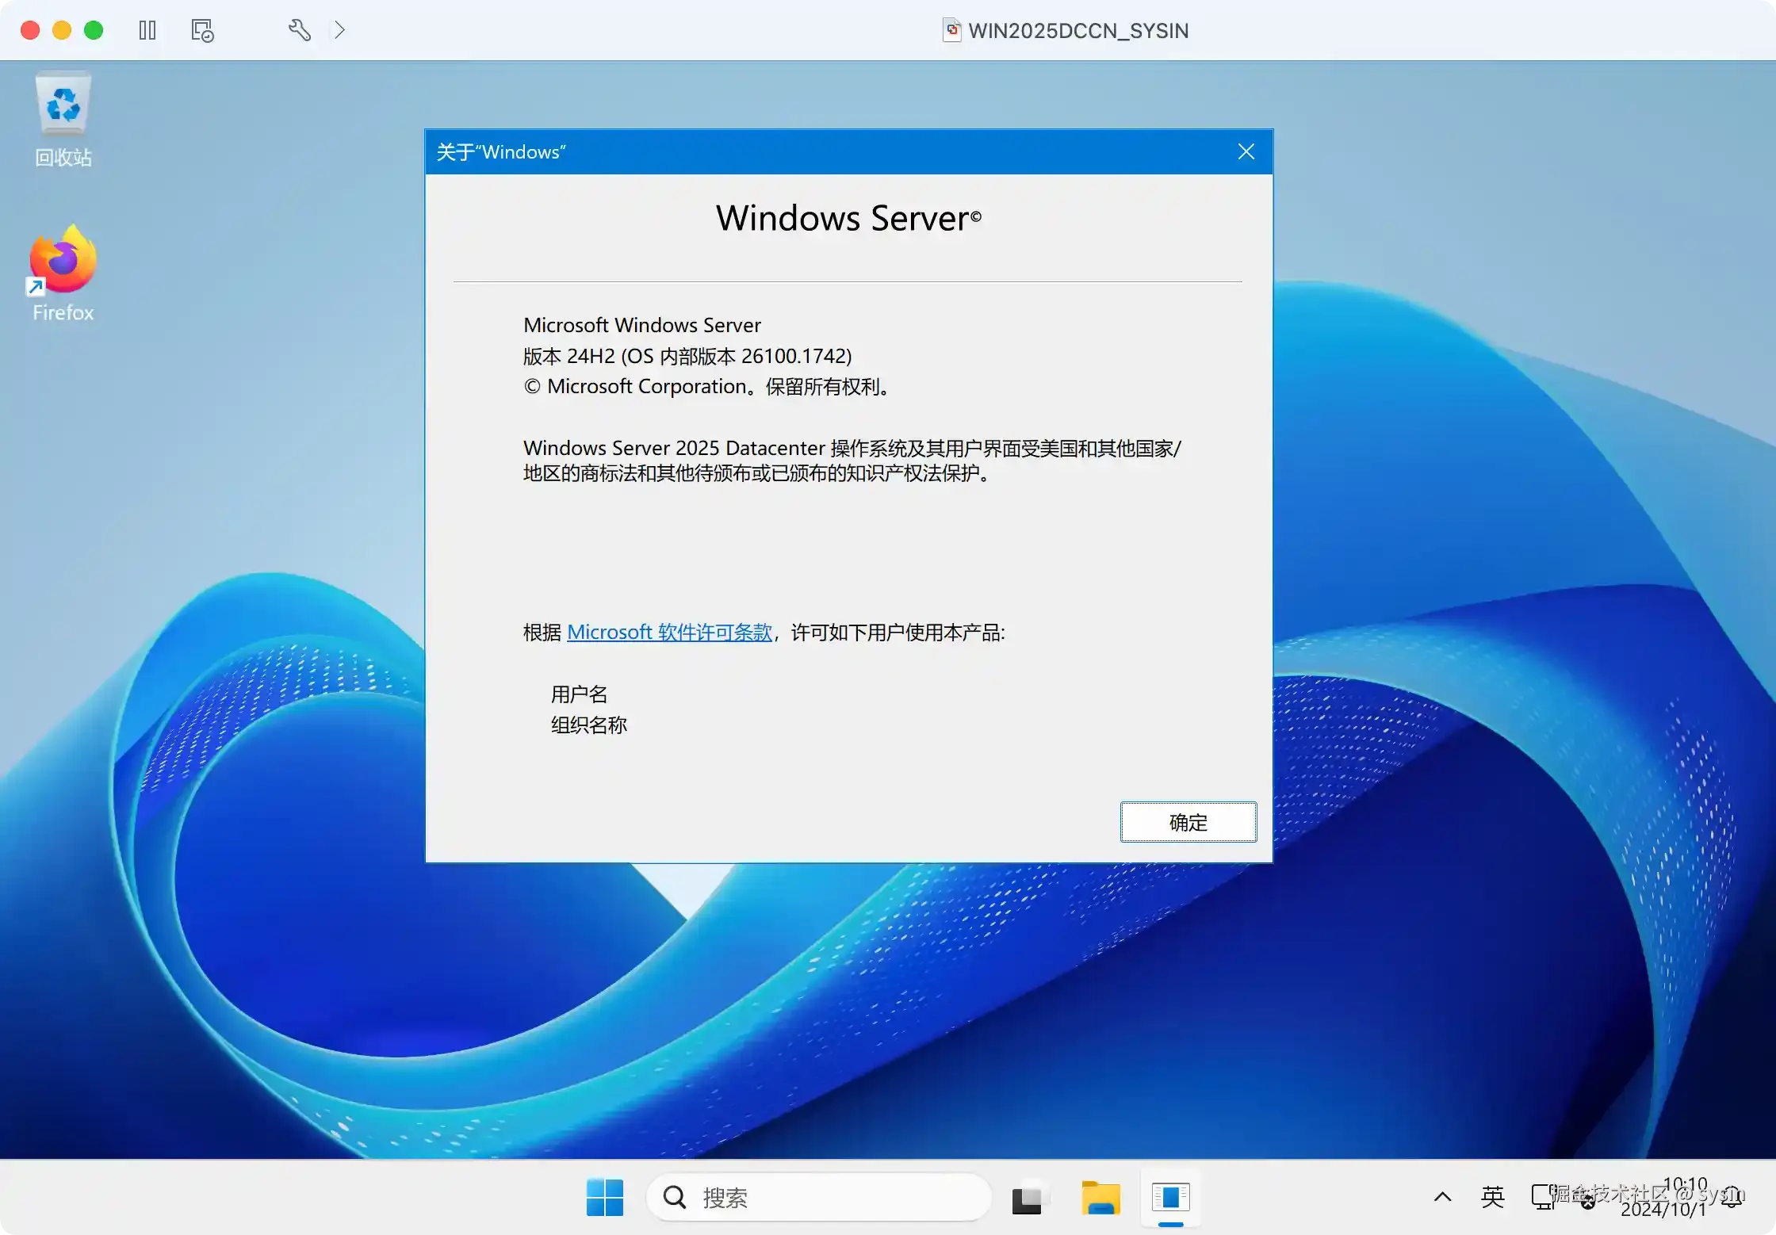Pause the virtual machine with toolbar pause icon
The image size is (1776, 1235).
147,29
